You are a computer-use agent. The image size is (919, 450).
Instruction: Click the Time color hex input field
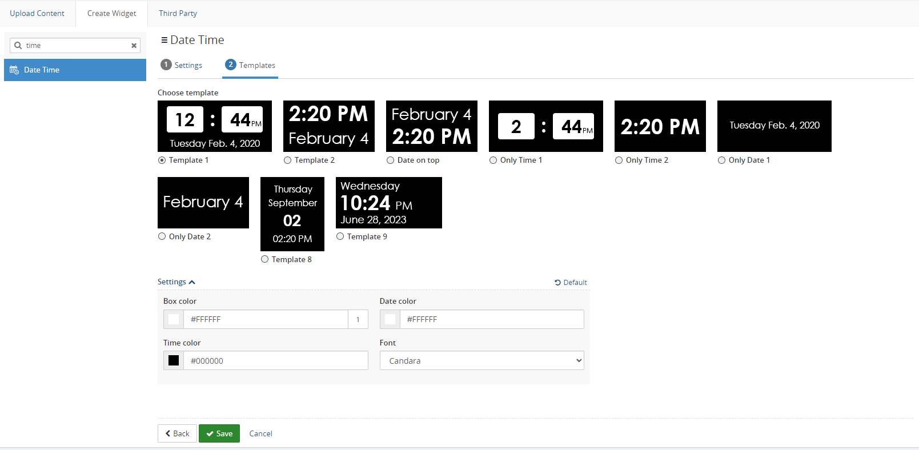point(276,360)
